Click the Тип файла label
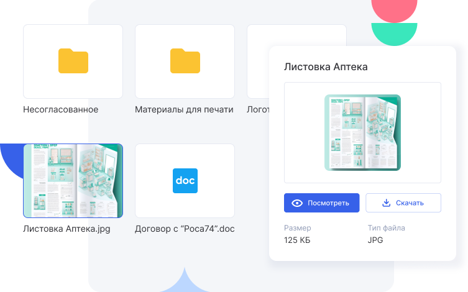Viewport: 468px width, 292px height. [x=386, y=228]
